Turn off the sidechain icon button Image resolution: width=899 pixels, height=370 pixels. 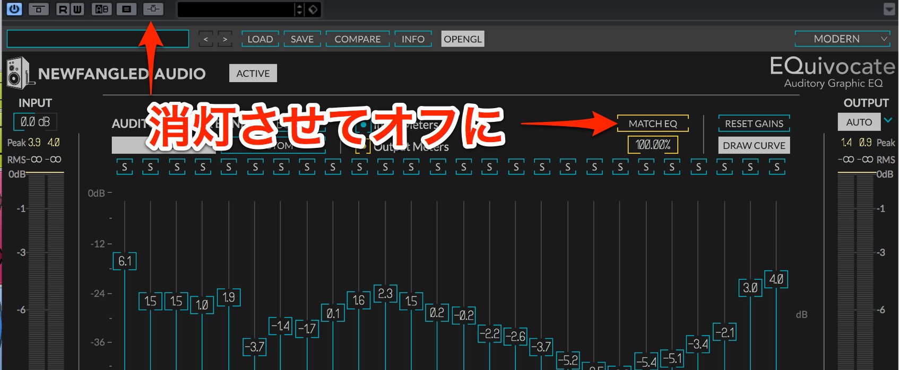(x=153, y=9)
